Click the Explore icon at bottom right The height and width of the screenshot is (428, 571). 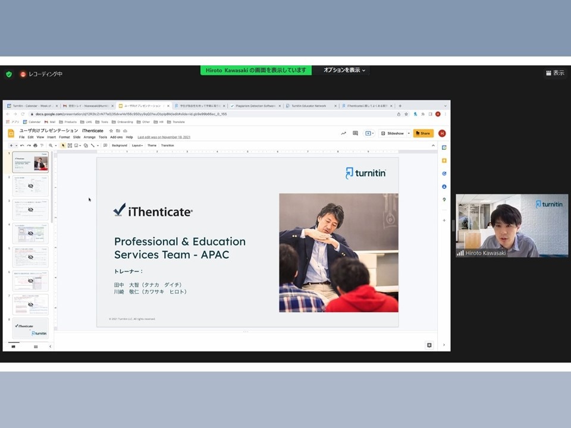[x=429, y=345]
